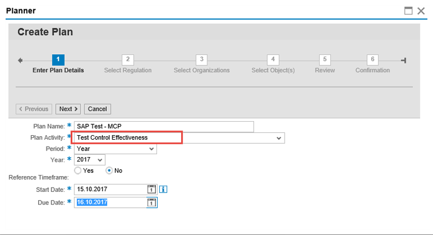Image resolution: width=433 pixels, height=235 pixels.
Task: Open the Start Date calendar picker
Action: [x=151, y=189]
